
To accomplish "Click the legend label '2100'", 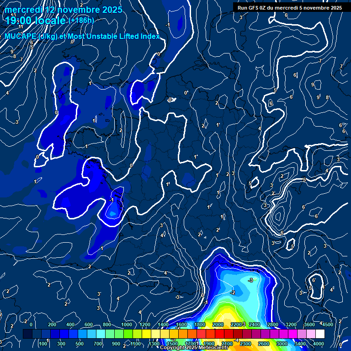I will coord(227,344).
